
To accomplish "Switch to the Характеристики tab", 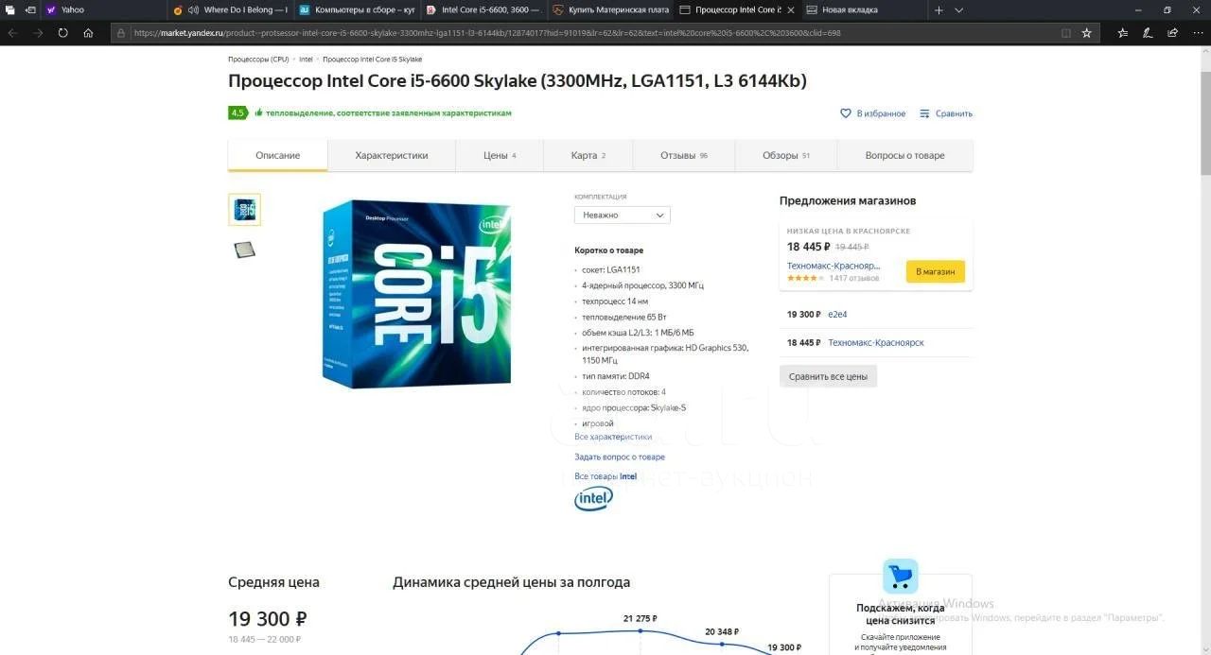I will pyautogui.click(x=392, y=155).
